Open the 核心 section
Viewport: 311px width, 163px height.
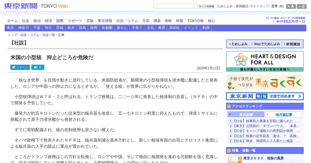[x=211, y=21]
